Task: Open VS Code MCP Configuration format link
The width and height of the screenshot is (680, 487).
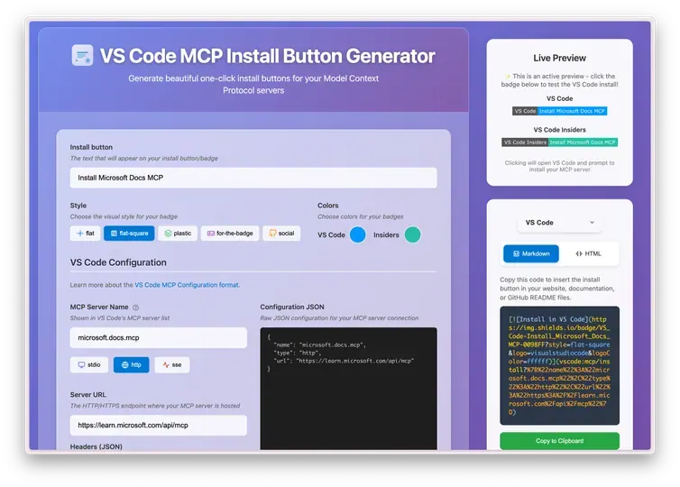Action: [187, 285]
